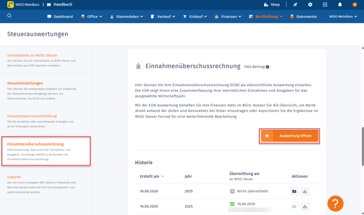364x215 pixels.
Task: Click the Einnahmenüberschussrechnung heading icon
Action: [139, 66]
